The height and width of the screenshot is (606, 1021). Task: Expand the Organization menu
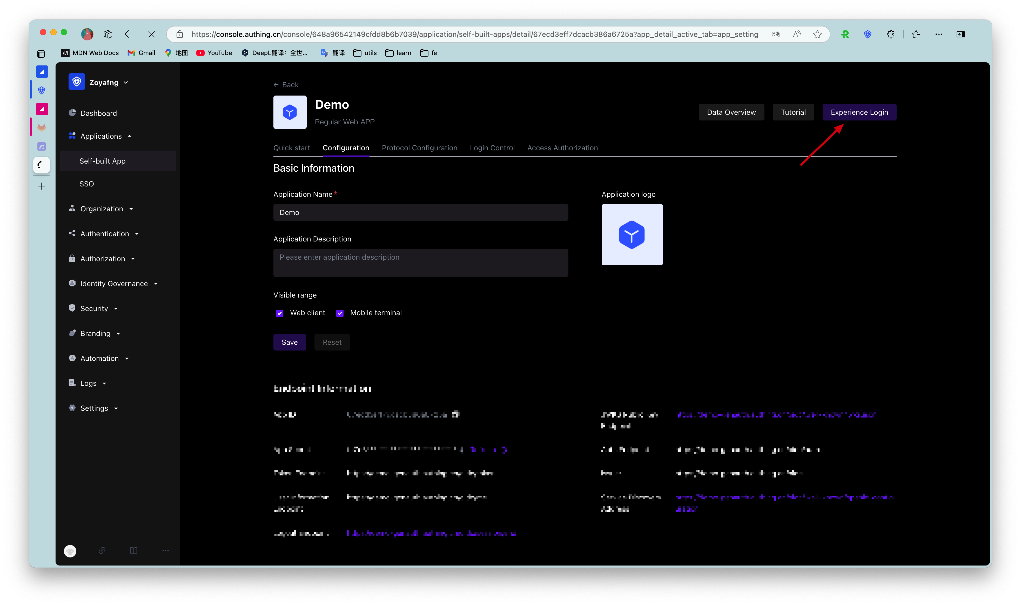pos(101,209)
